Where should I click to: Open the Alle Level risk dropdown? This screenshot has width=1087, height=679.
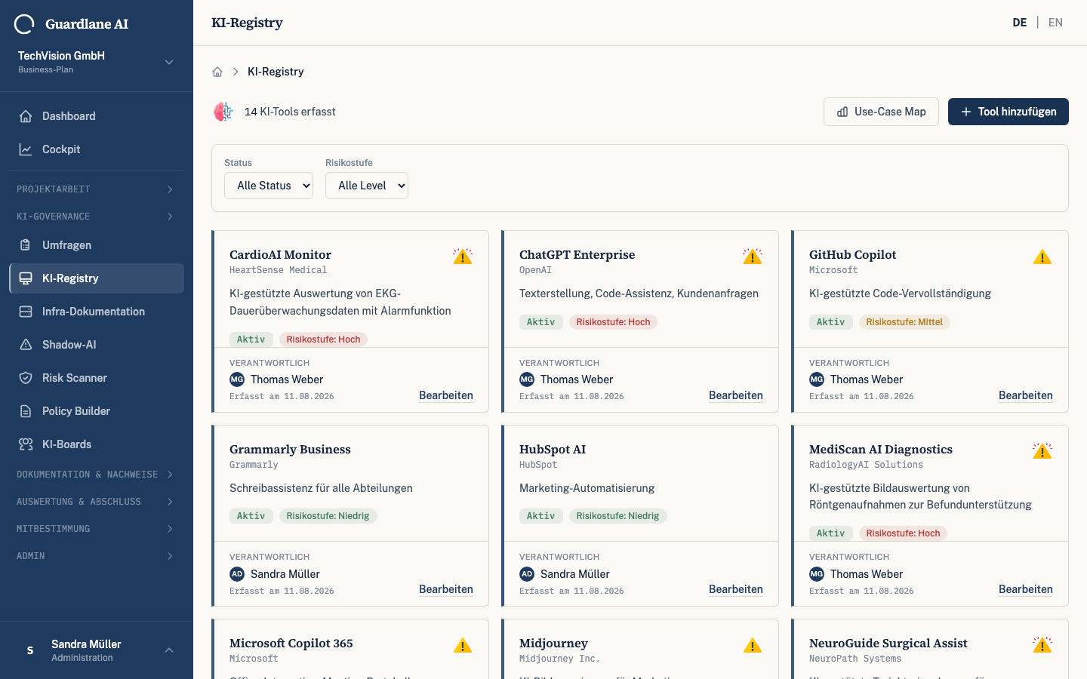click(367, 186)
